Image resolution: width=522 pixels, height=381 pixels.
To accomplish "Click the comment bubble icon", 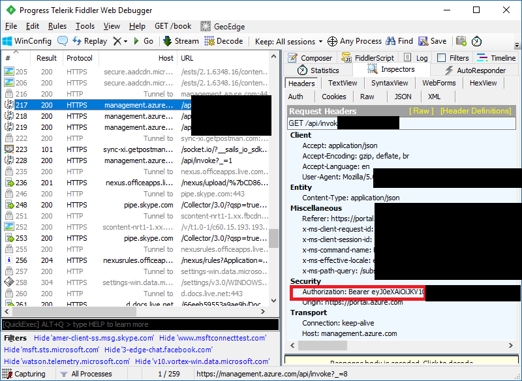I will click(x=64, y=40).
